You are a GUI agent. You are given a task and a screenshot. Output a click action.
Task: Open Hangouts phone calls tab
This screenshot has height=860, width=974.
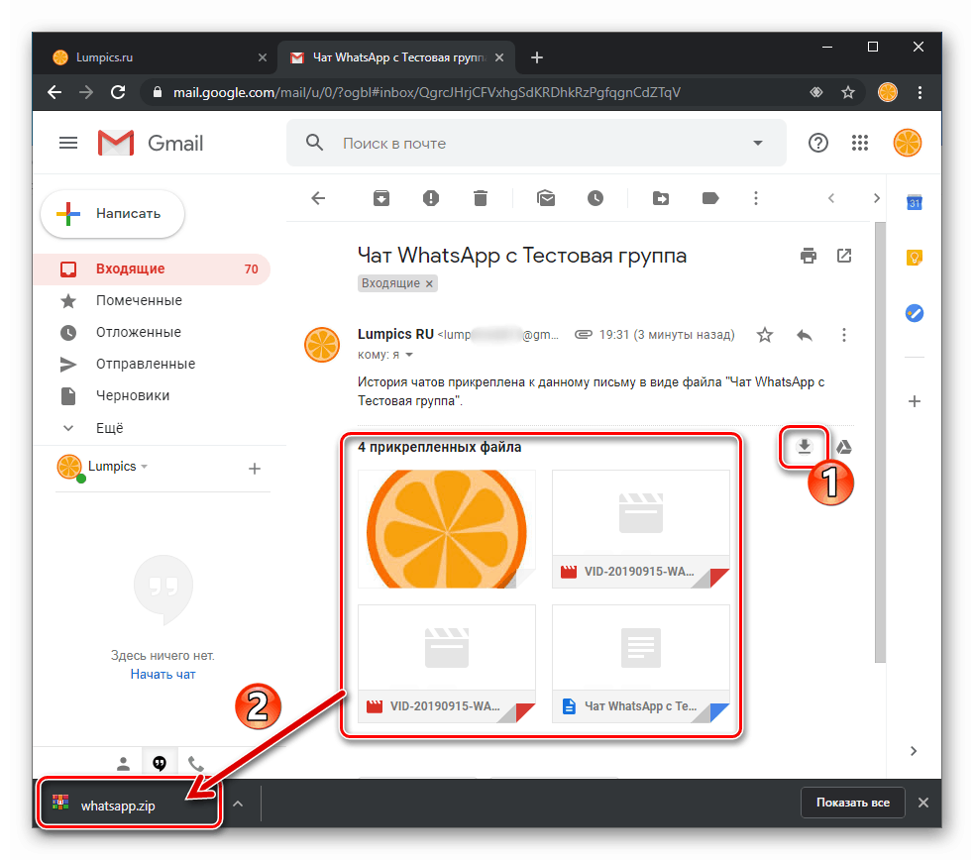click(195, 763)
